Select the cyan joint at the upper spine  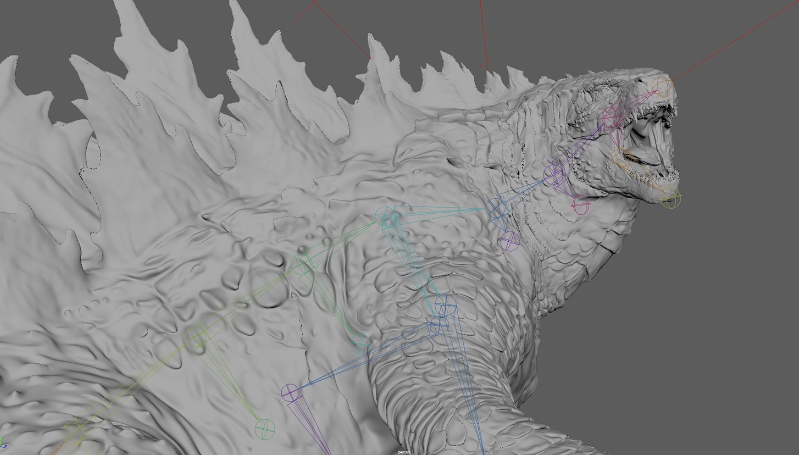pyautogui.click(x=384, y=216)
